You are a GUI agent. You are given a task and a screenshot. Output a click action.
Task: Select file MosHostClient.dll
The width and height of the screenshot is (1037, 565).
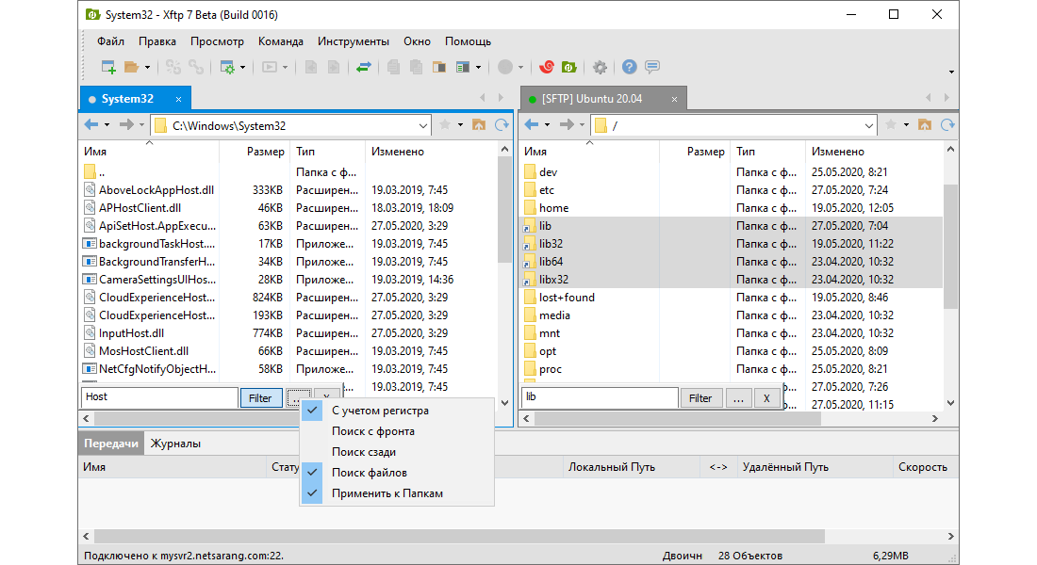pos(143,351)
